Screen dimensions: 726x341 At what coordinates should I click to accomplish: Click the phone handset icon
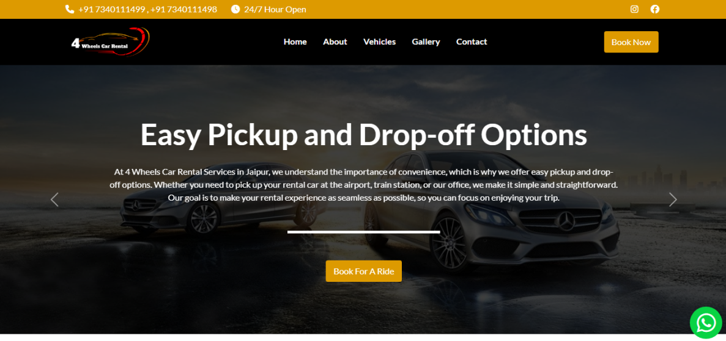[x=70, y=9]
